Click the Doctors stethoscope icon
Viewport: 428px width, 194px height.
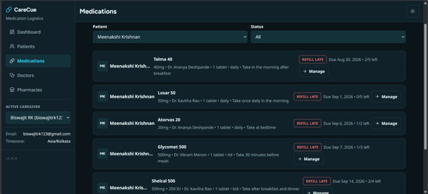tap(12, 75)
